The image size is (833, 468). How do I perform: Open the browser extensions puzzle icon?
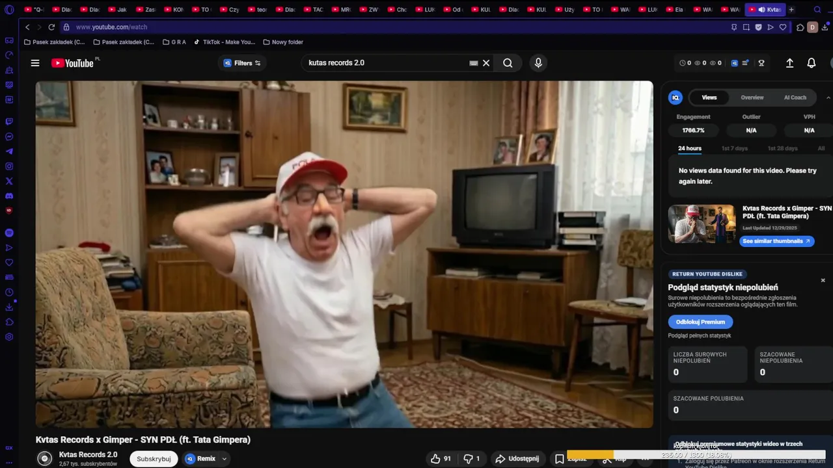[800, 27]
